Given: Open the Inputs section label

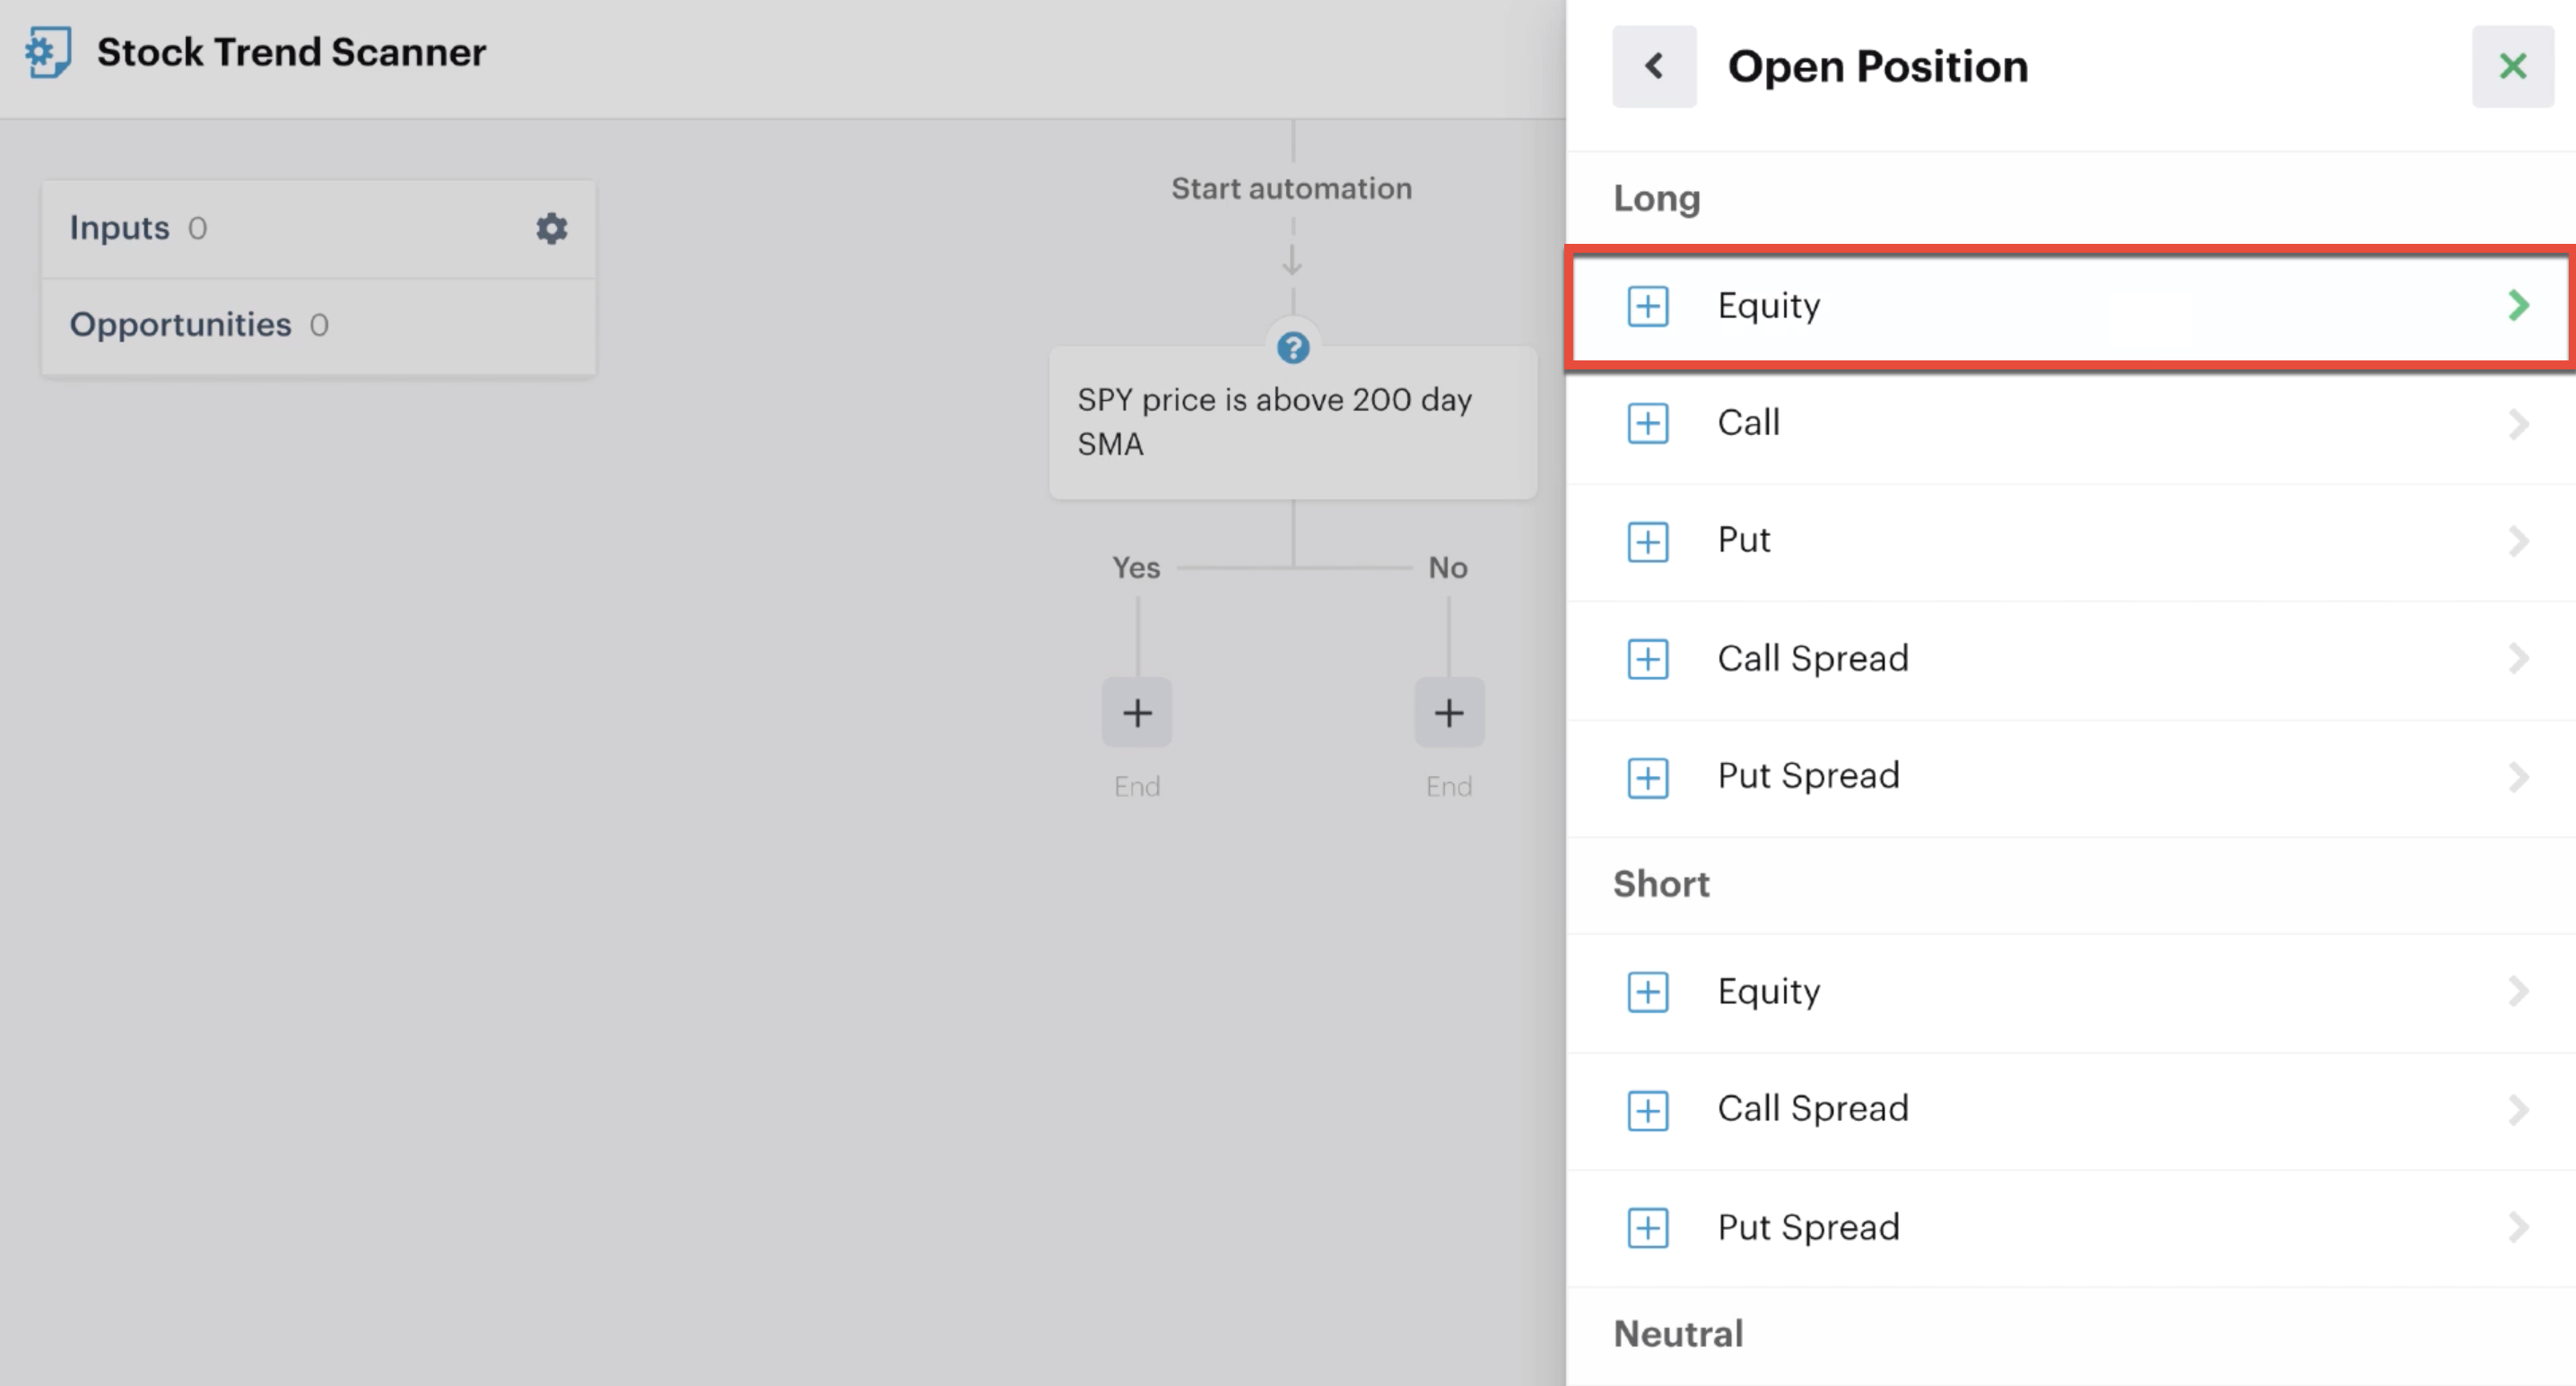Looking at the screenshot, I should tap(119, 228).
